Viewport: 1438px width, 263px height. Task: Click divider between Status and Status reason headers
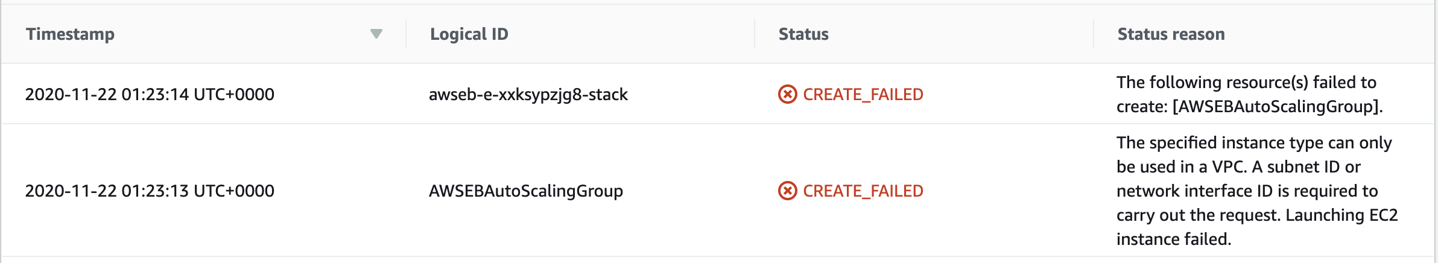1094,34
